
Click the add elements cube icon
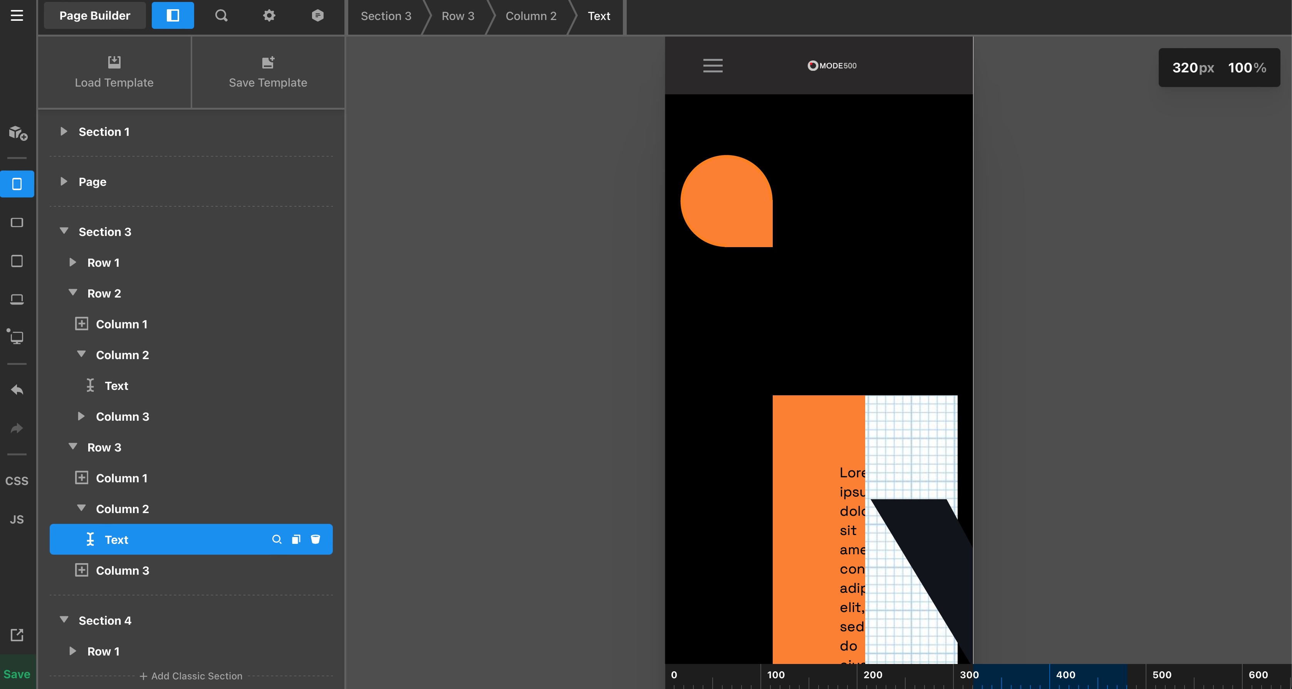[x=18, y=133]
